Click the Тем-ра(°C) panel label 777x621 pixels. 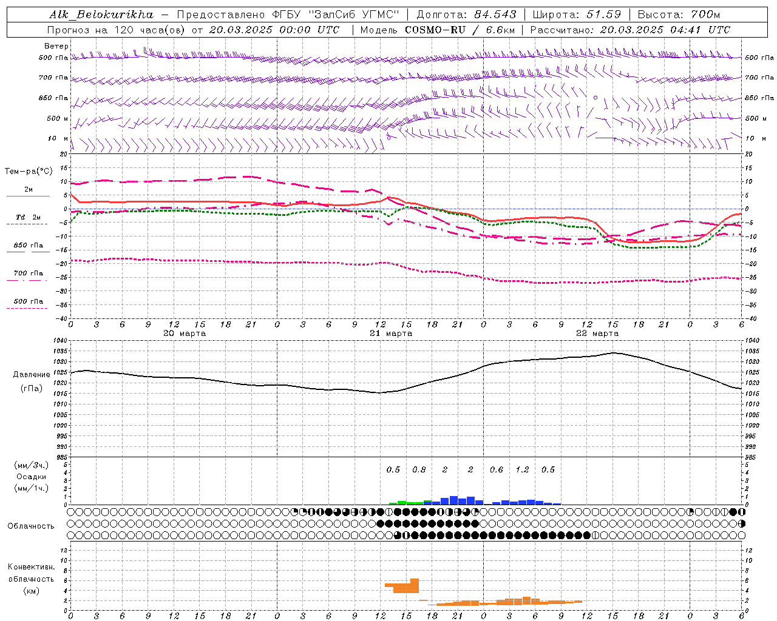29,172
